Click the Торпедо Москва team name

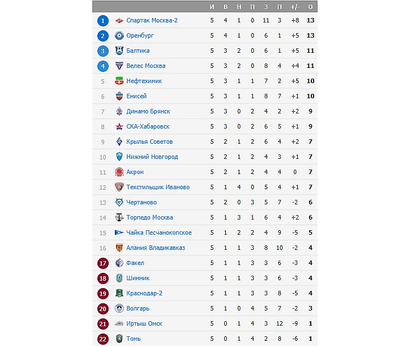pyautogui.click(x=149, y=218)
